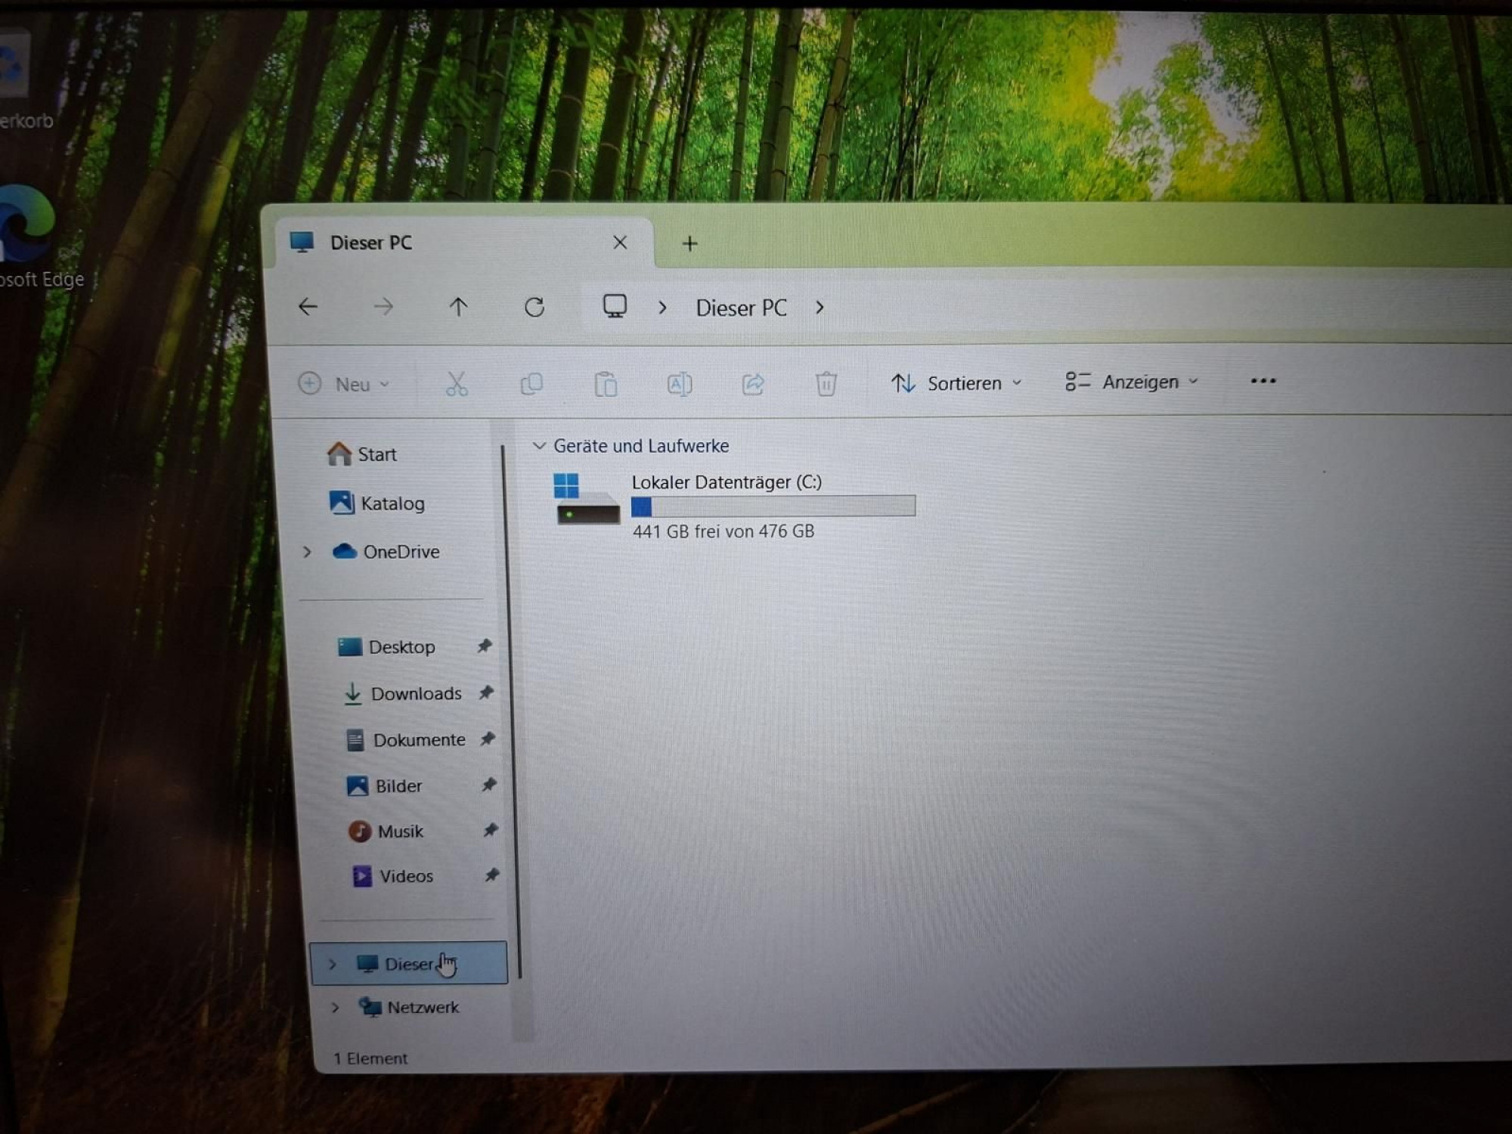Click the Share icon in toolbar
The height and width of the screenshot is (1134, 1512).
[x=753, y=384]
